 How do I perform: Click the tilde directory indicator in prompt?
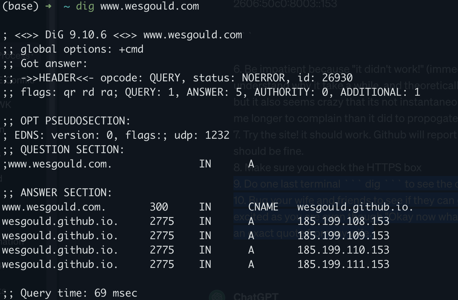[67, 6]
